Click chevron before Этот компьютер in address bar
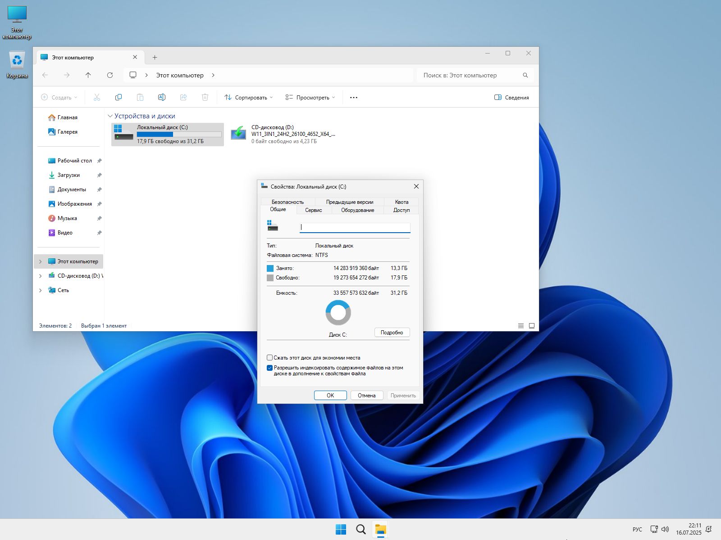Screen dimensions: 721x540 coord(146,75)
